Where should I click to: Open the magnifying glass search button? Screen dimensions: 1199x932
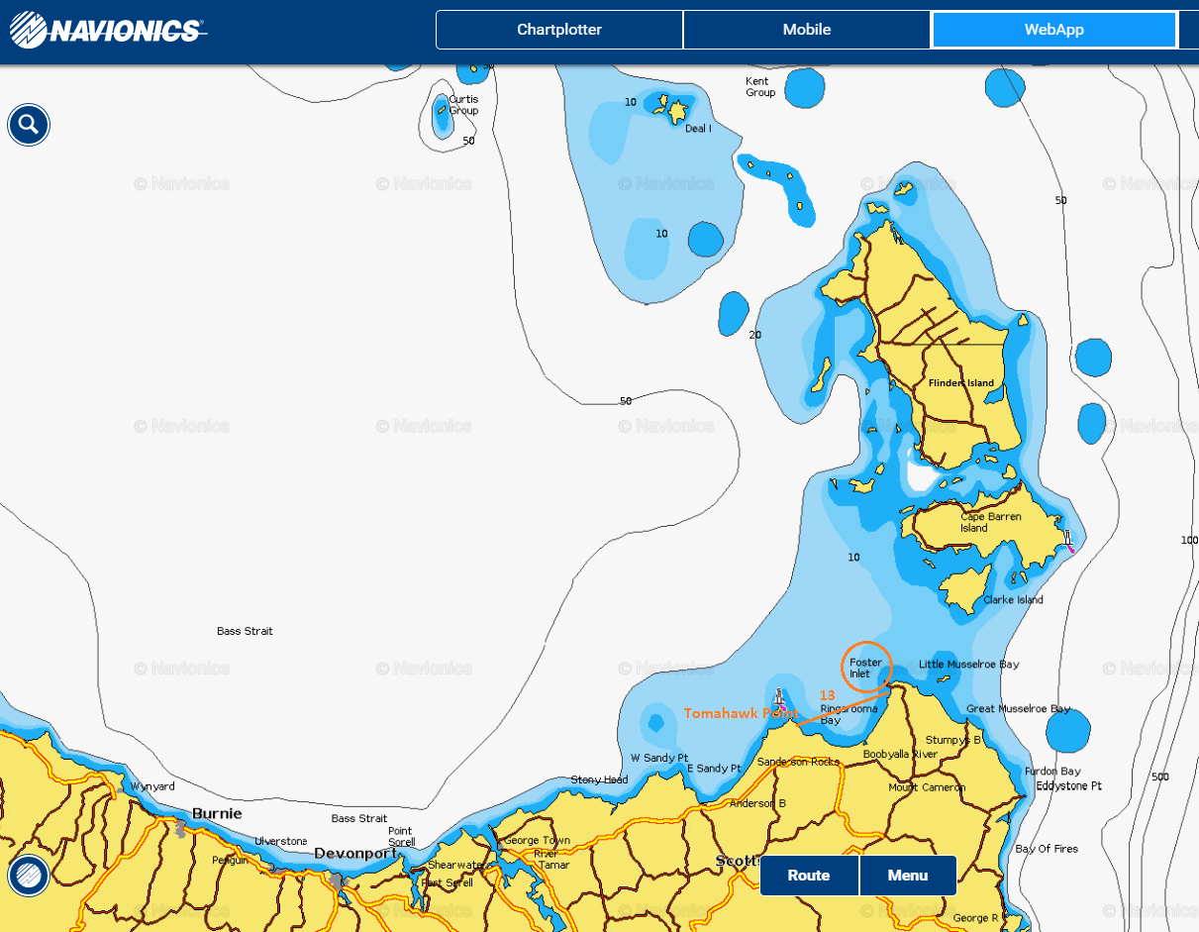tap(29, 125)
